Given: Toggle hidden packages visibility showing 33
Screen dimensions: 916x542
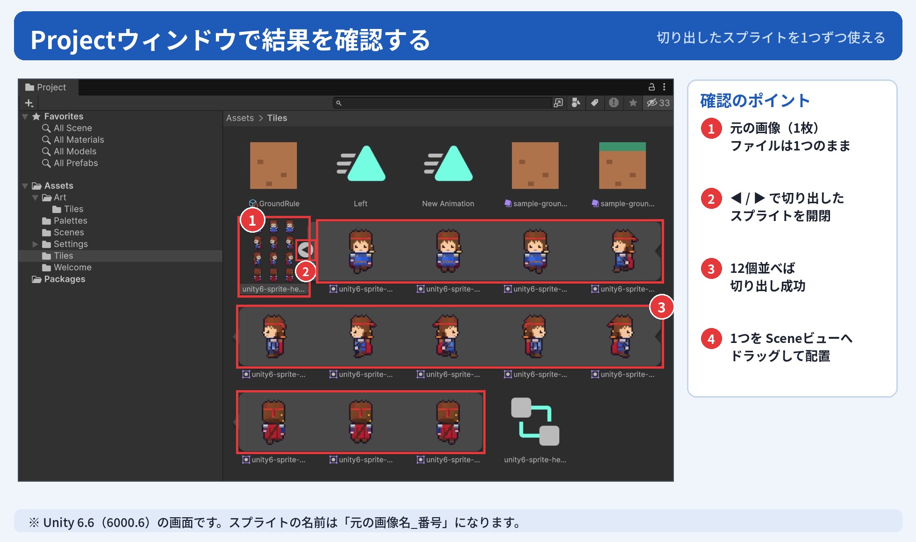Looking at the screenshot, I should coord(658,103).
